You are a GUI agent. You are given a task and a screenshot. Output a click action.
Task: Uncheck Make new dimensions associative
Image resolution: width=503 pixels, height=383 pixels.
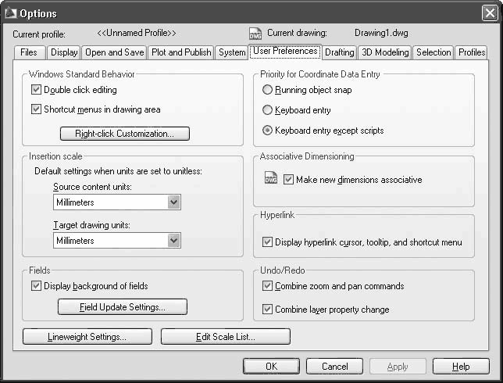pos(289,180)
